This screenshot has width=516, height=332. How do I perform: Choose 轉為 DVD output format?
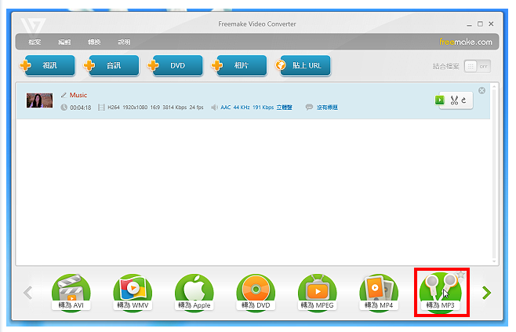(x=256, y=293)
